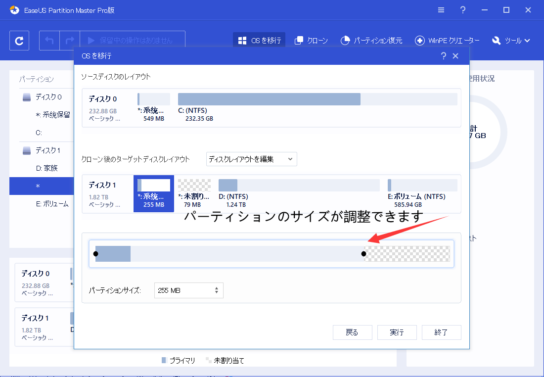Open the OSを移行 toolbar item
This screenshot has width=544, height=377.
259,41
